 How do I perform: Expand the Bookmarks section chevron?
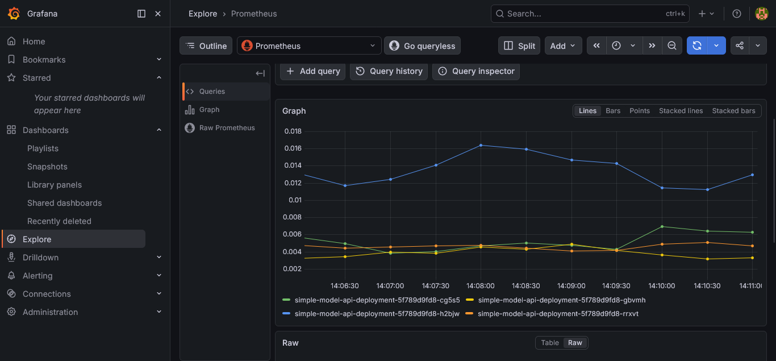[159, 60]
